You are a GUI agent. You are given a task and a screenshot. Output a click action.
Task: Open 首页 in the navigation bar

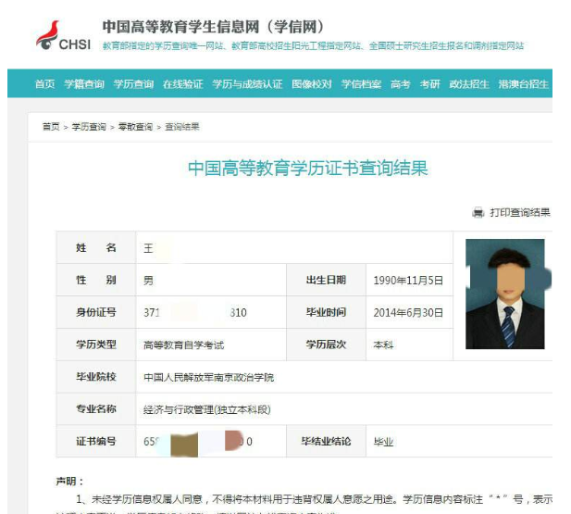(x=44, y=84)
